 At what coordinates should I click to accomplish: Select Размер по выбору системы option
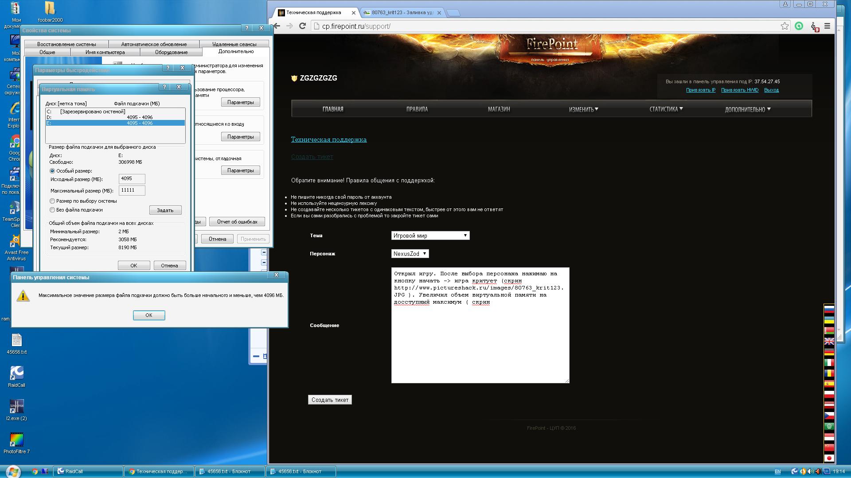(x=52, y=201)
